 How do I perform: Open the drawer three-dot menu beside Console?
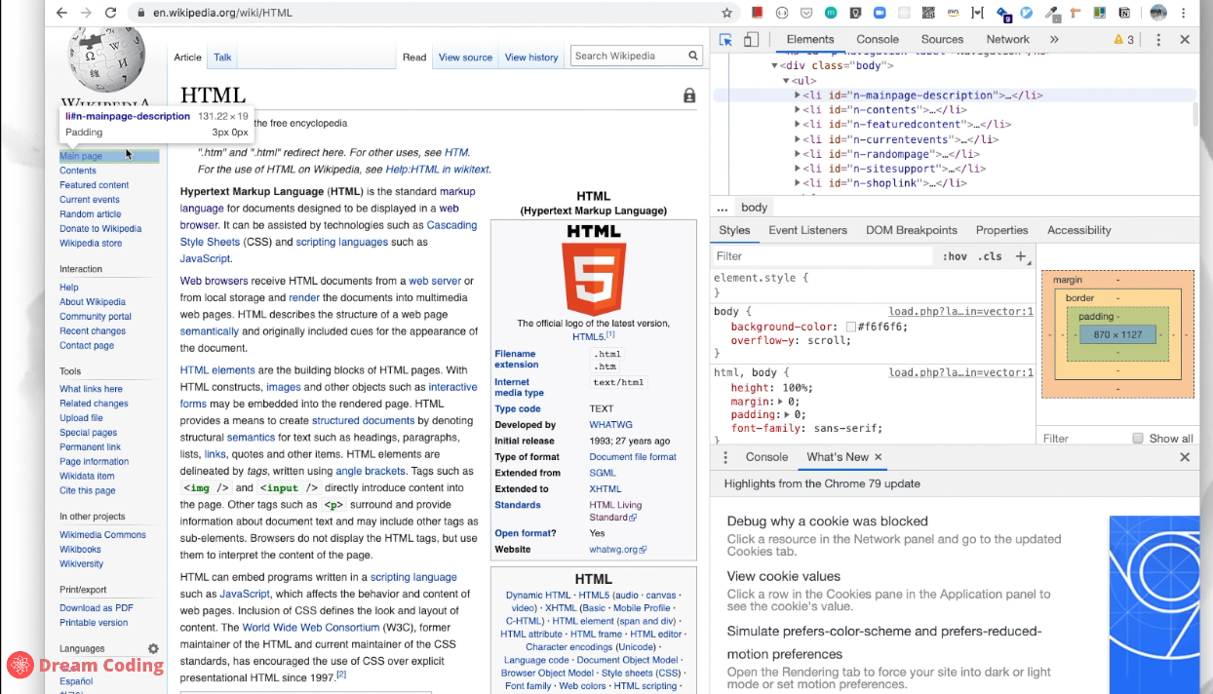point(724,457)
